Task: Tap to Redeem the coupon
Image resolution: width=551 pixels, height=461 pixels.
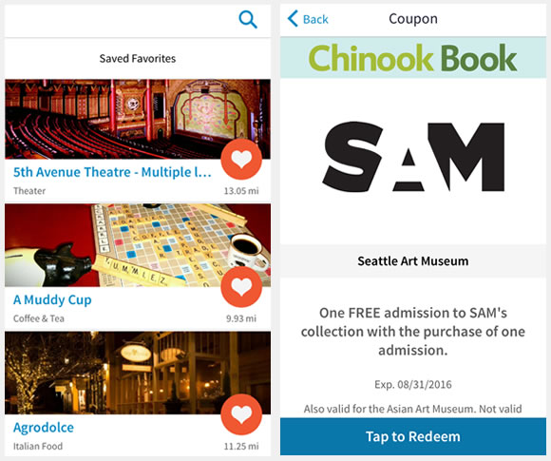Action: pos(413,436)
